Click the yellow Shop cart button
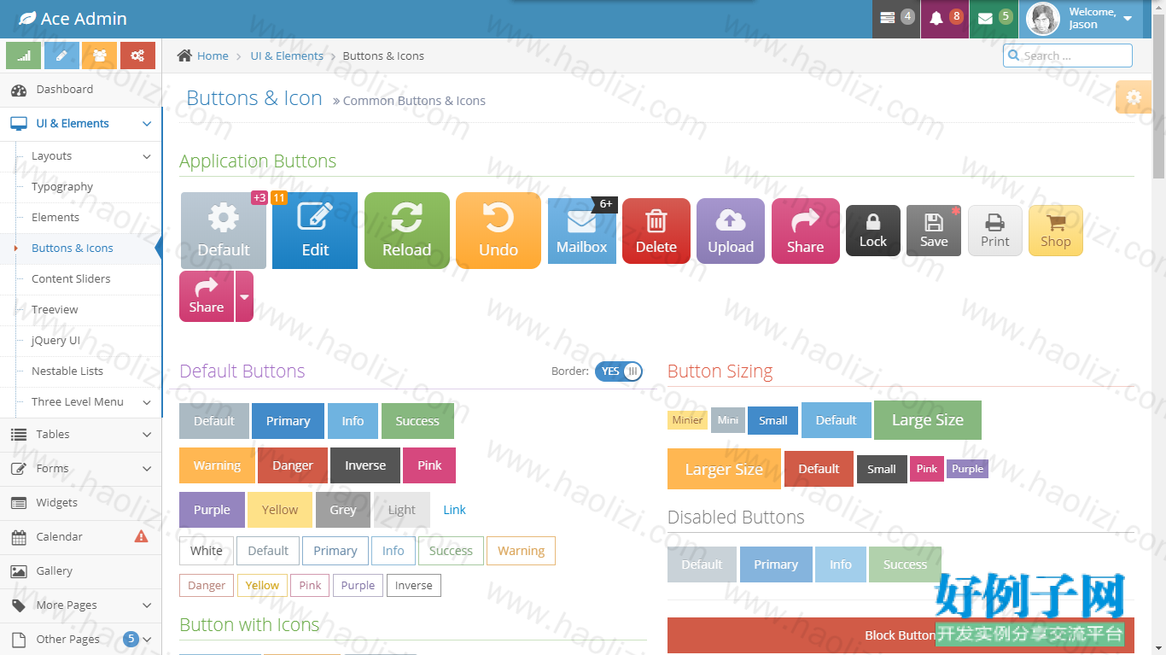Image resolution: width=1166 pixels, height=655 pixels. pyautogui.click(x=1056, y=231)
